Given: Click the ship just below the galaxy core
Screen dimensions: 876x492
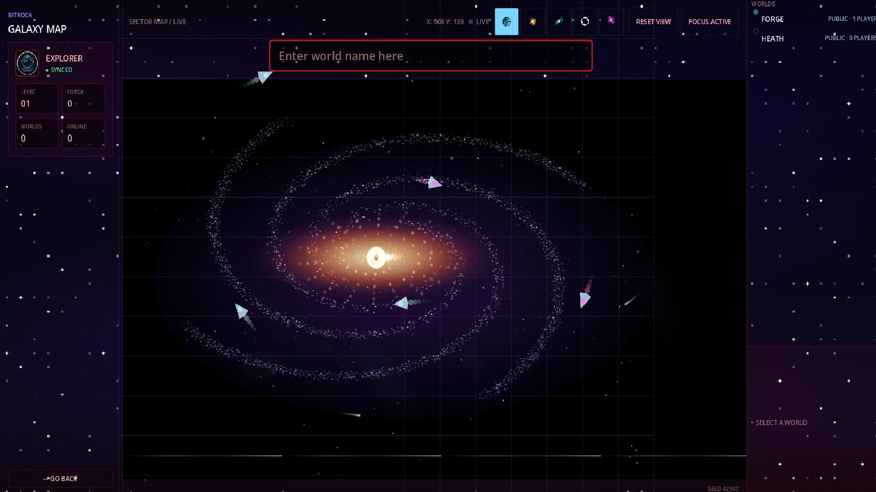Looking at the screenshot, I should (401, 303).
